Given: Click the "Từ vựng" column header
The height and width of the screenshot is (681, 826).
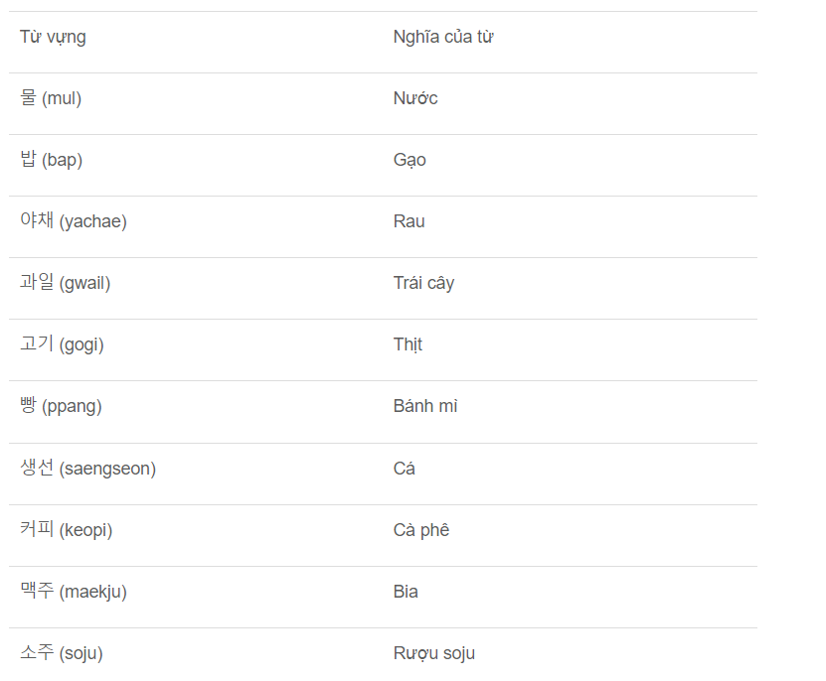Looking at the screenshot, I should tap(53, 38).
